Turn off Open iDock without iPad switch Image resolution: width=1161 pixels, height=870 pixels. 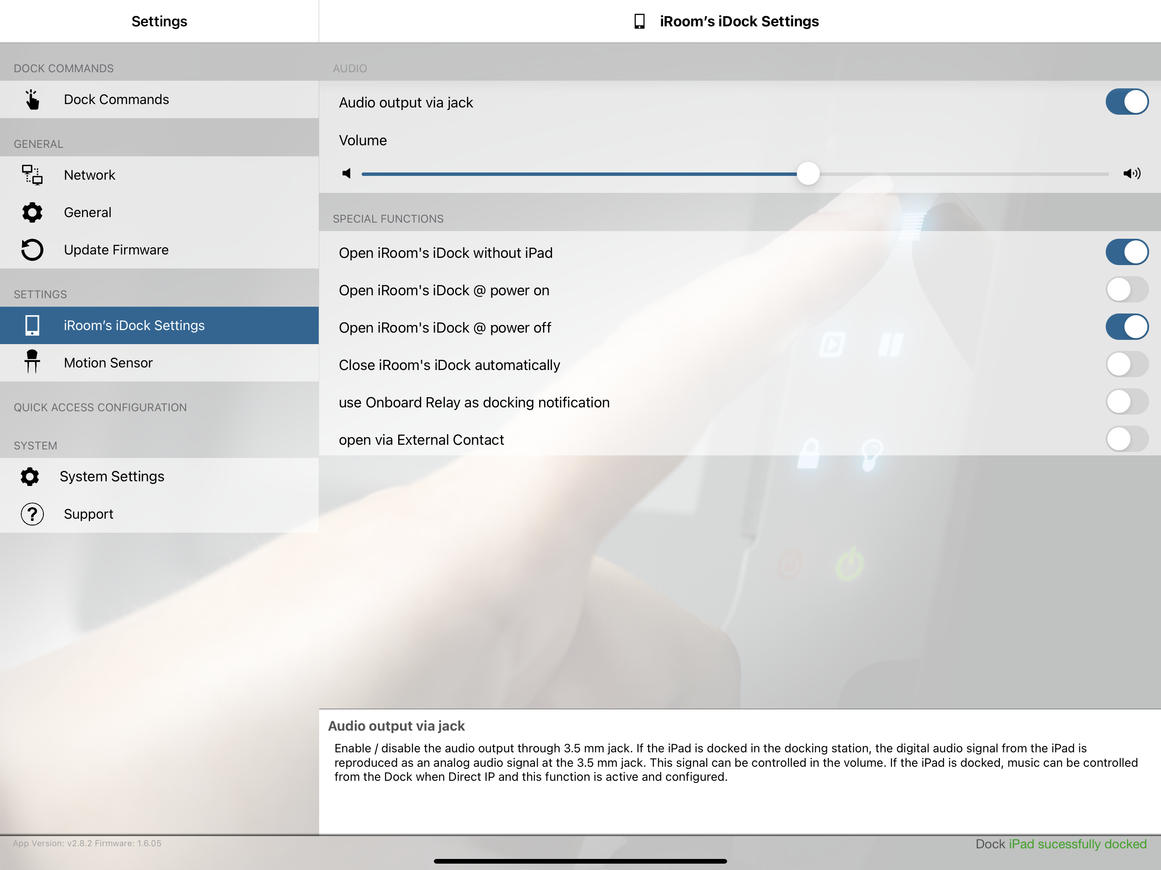pyautogui.click(x=1127, y=252)
